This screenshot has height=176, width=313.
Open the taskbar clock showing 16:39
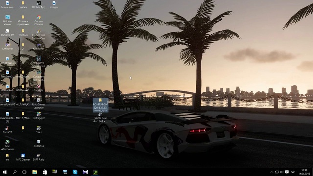tap(304, 172)
